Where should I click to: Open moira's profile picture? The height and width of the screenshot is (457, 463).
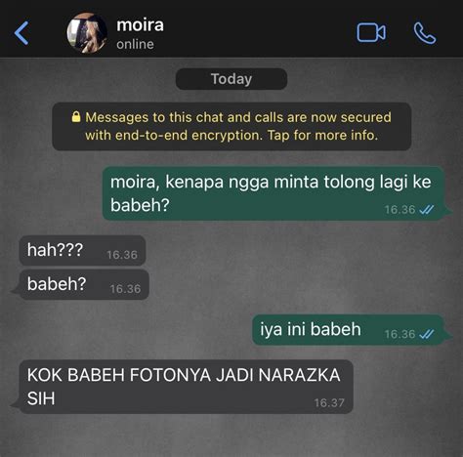[x=87, y=33]
